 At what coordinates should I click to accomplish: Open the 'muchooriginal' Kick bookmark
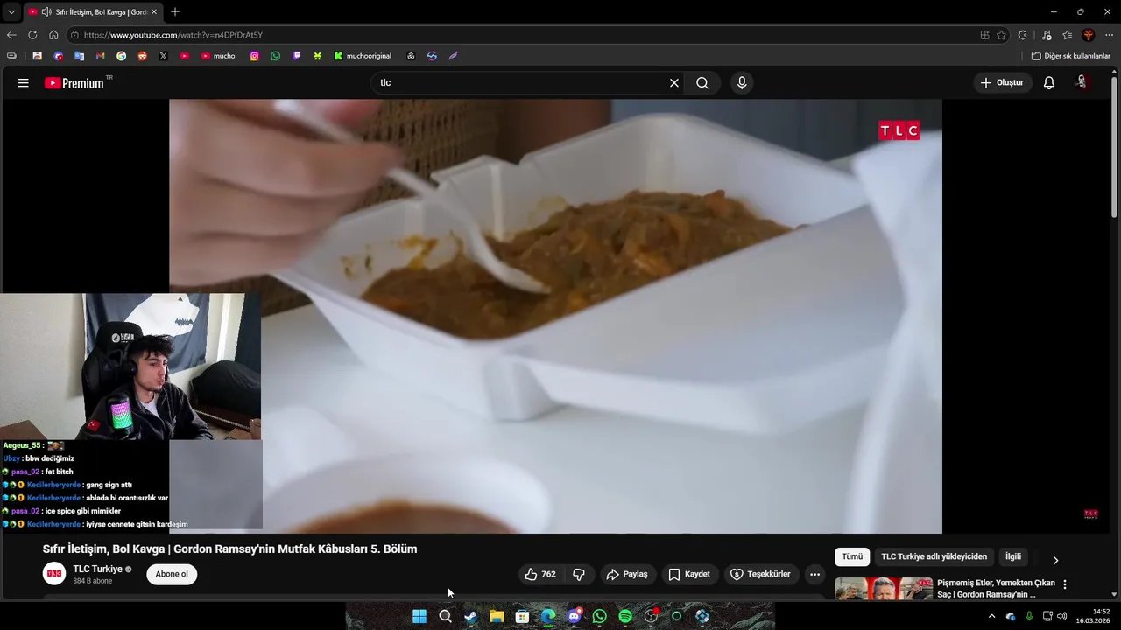pos(363,56)
